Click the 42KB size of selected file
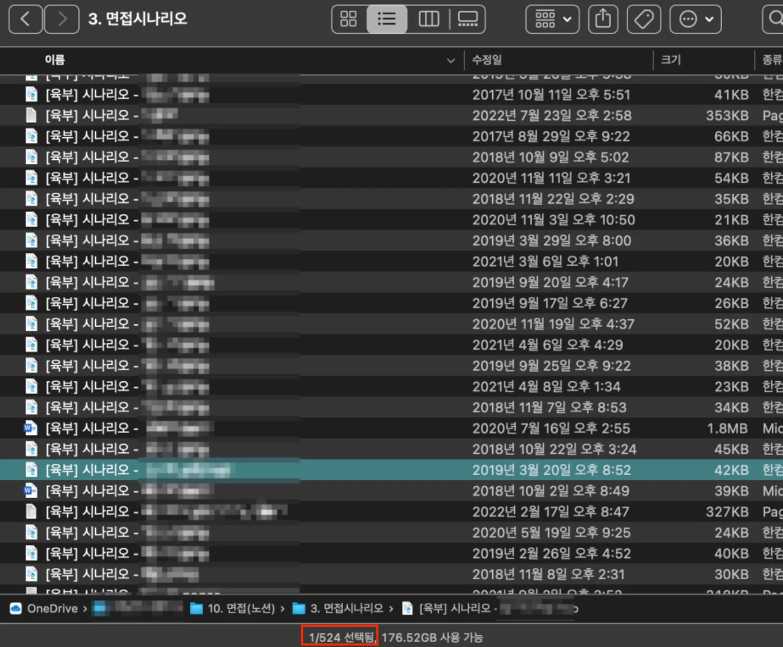The height and width of the screenshot is (647, 783). [x=731, y=470]
